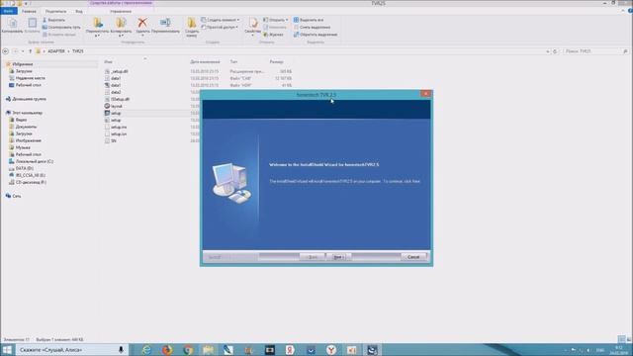This screenshot has height=356, width=633.
Task: Open the recent locations dropdown arrow
Action: click(23, 51)
